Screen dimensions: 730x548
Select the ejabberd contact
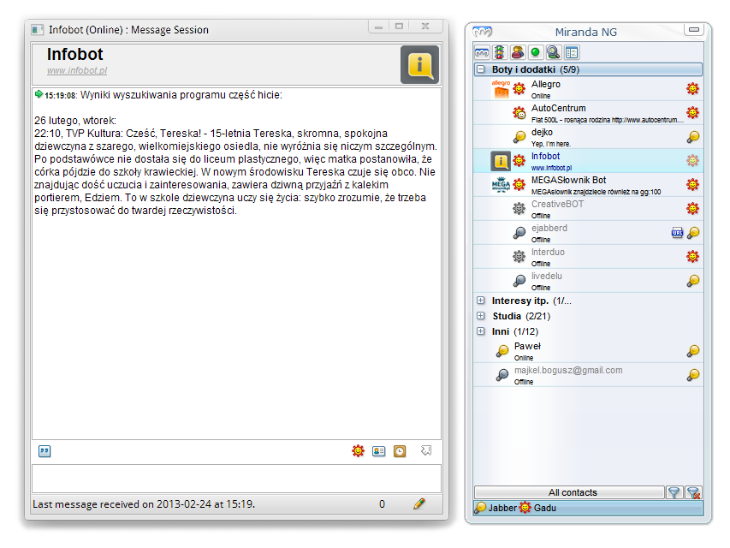589,233
